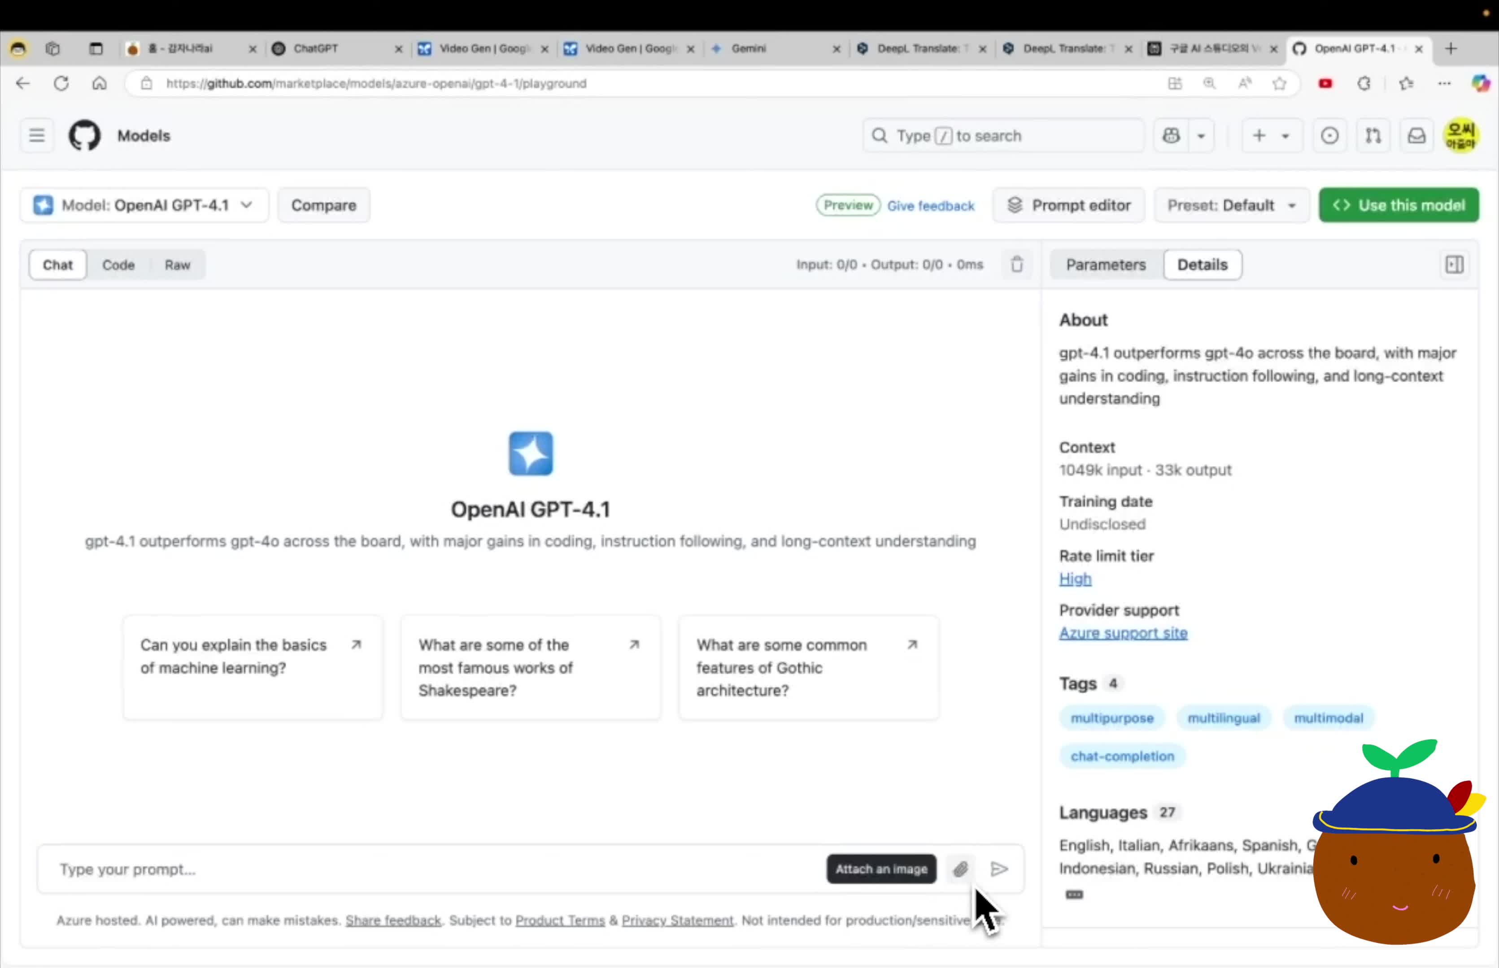Open the Edge Copilot sidebar icon
1499x968 pixels.
coord(1481,84)
